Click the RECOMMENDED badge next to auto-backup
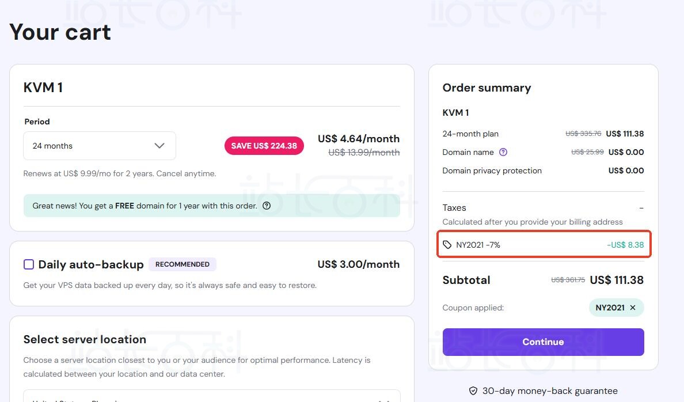The height and width of the screenshot is (402, 684). 183,264
